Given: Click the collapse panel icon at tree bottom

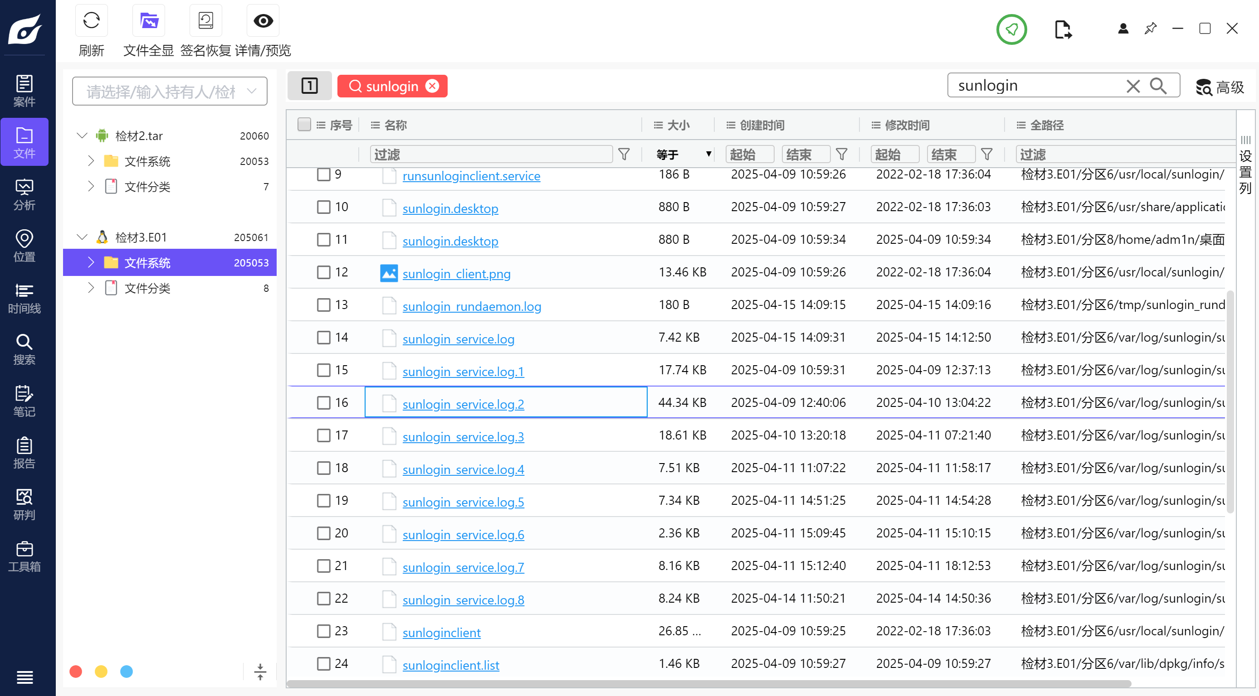Looking at the screenshot, I should [260, 672].
